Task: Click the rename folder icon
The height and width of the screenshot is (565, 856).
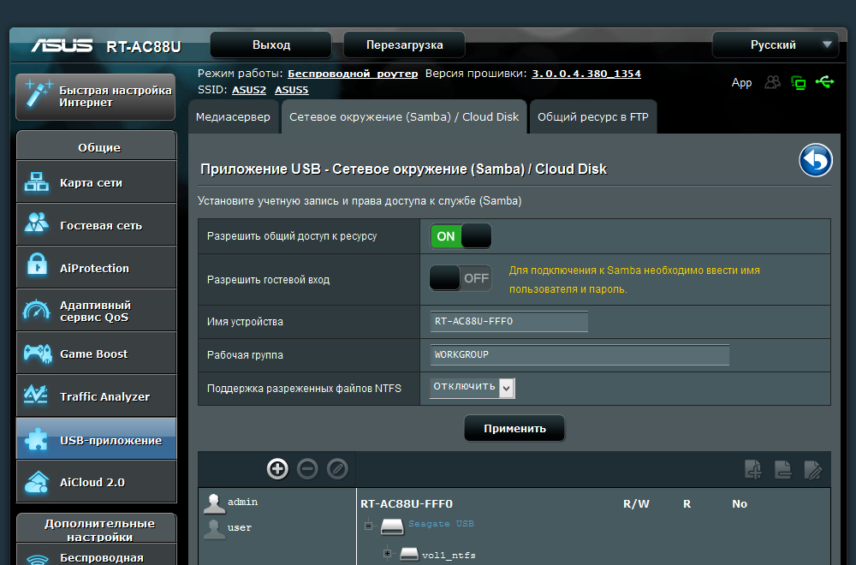Action: [813, 469]
